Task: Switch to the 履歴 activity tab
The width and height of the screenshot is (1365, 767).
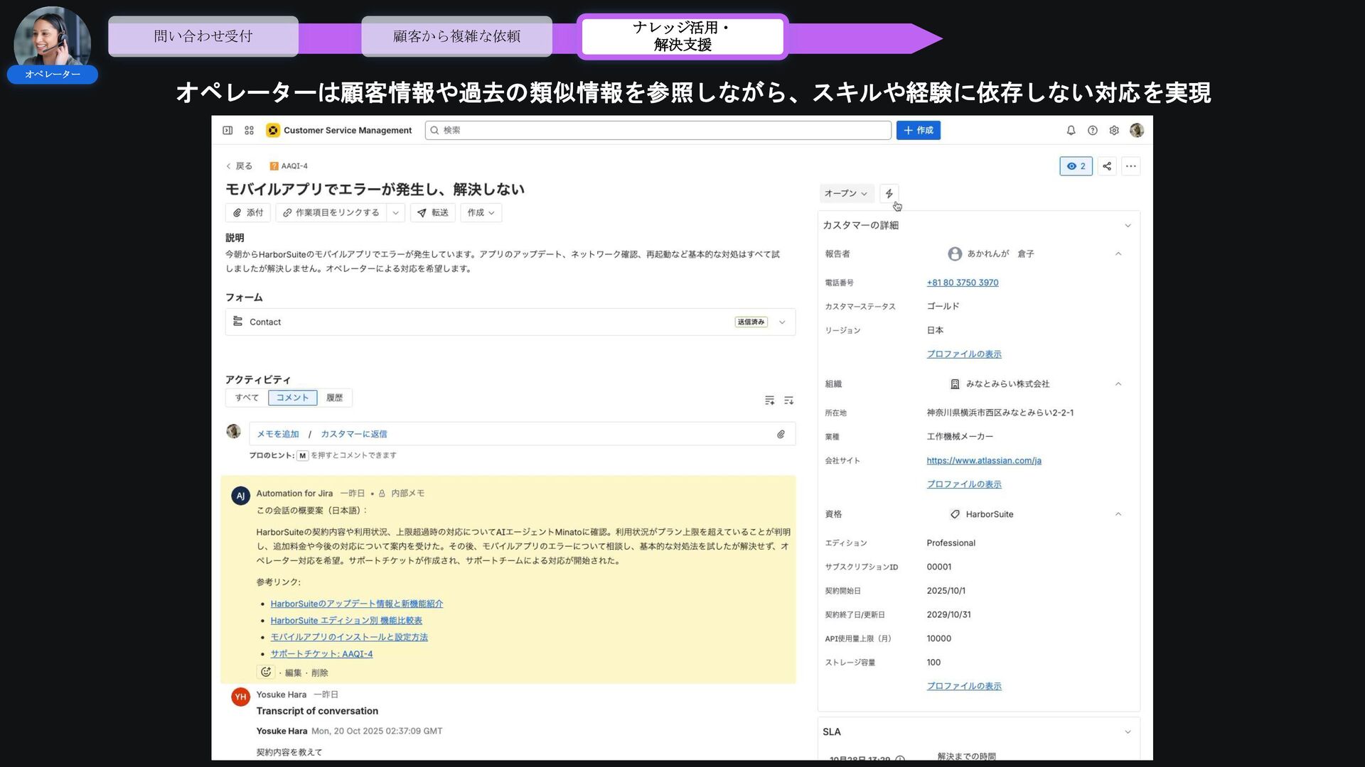Action: pyautogui.click(x=334, y=398)
